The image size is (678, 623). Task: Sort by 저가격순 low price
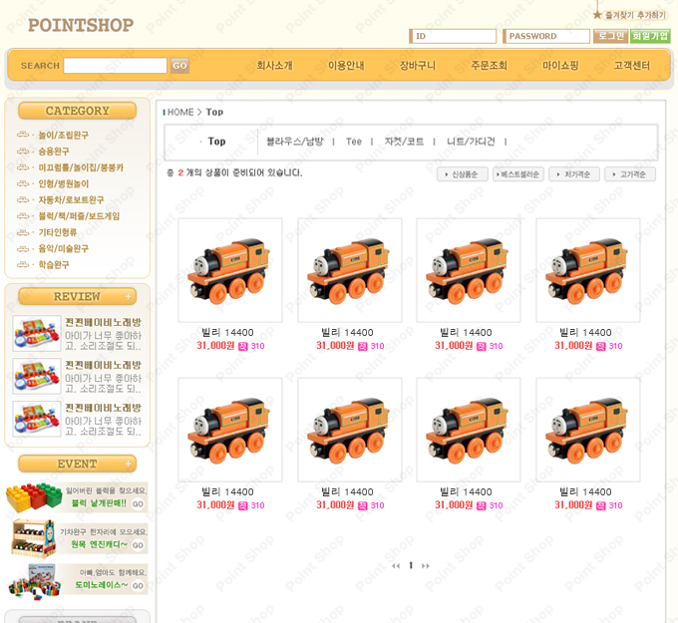click(574, 174)
